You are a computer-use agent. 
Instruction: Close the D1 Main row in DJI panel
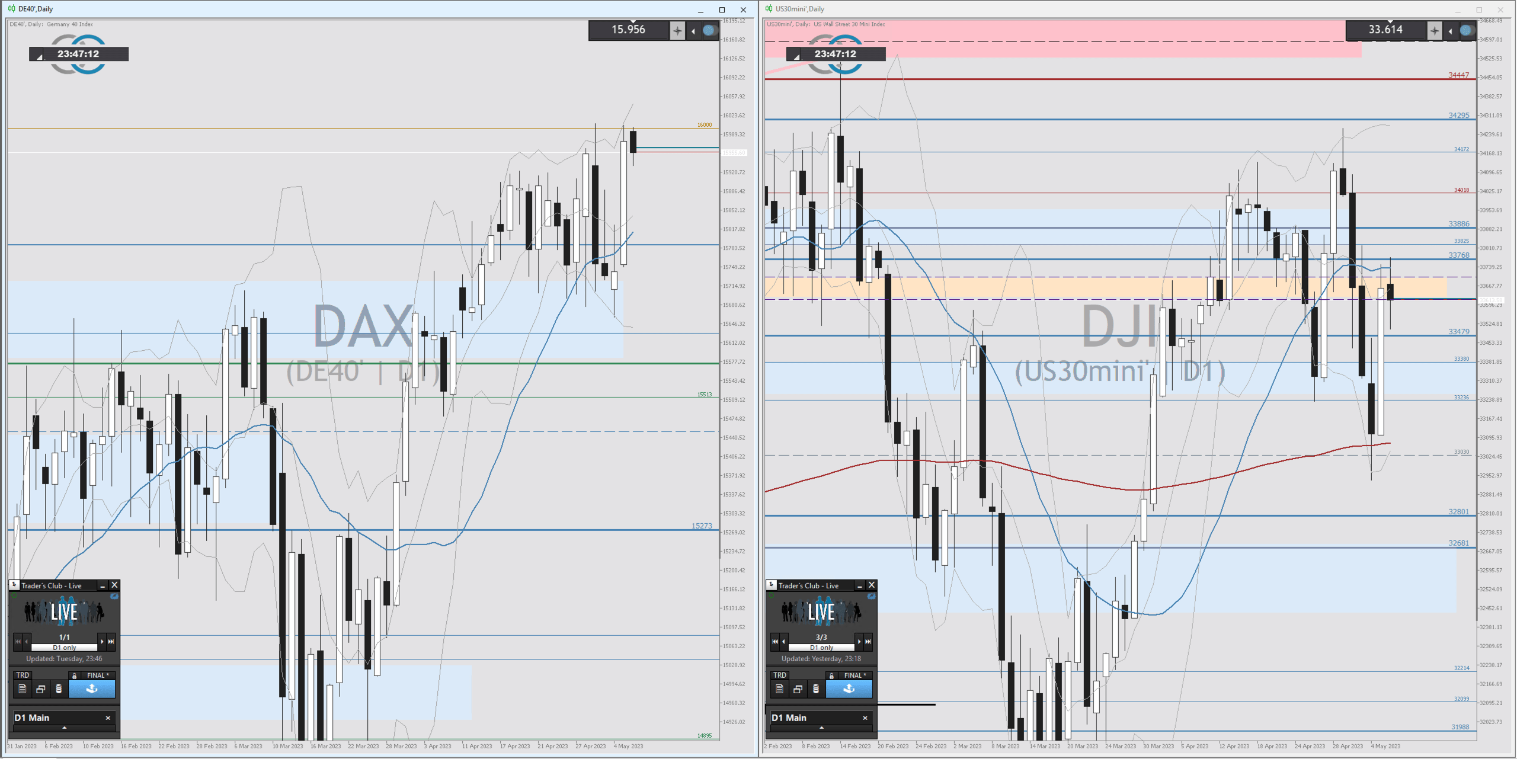tap(865, 718)
